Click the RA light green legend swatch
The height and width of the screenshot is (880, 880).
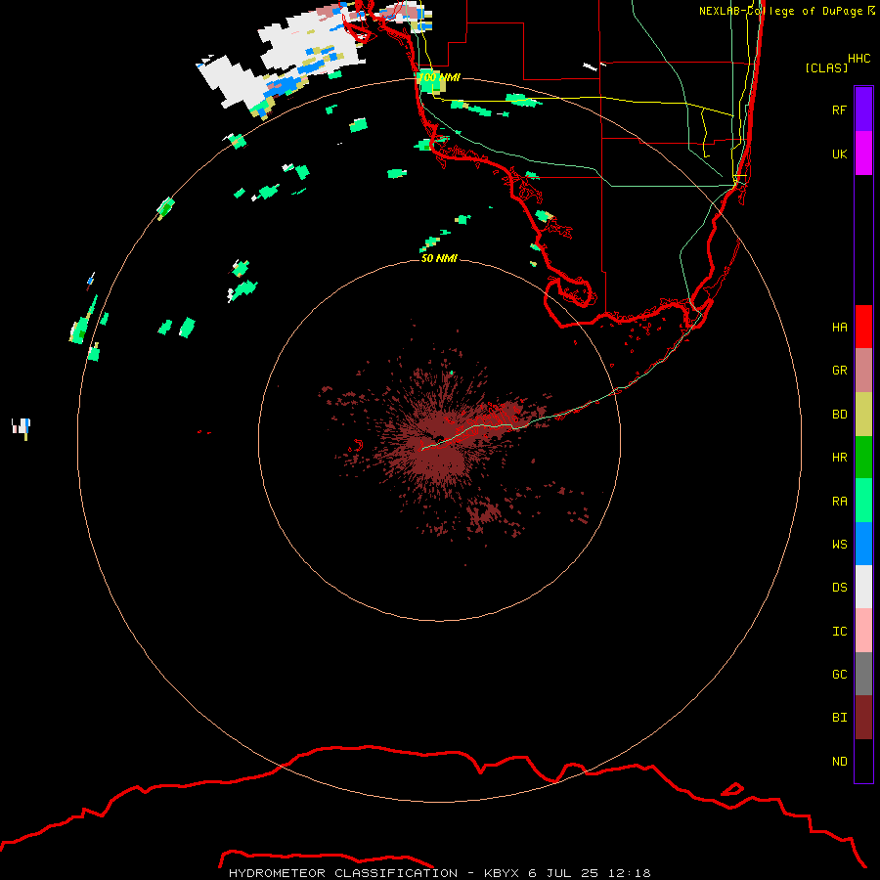(x=863, y=501)
